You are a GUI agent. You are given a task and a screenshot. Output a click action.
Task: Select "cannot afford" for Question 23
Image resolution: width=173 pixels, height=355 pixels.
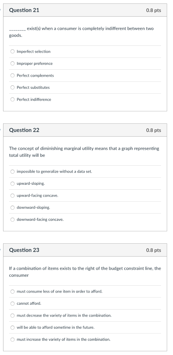pyautogui.click(x=13, y=303)
